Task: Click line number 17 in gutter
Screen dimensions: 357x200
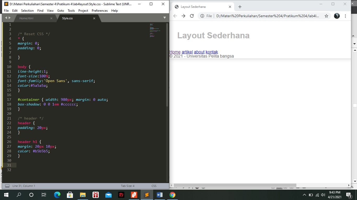Action: click(9, 99)
